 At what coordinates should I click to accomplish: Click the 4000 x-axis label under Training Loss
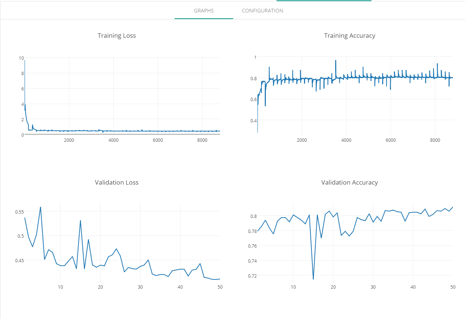click(113, 140)
